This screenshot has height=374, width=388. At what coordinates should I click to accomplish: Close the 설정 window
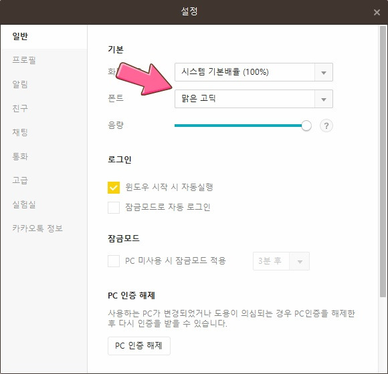click(377, 12)
